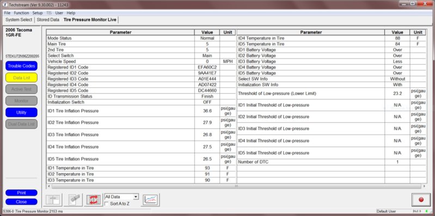Open the TIS menu

coord(49,13)
